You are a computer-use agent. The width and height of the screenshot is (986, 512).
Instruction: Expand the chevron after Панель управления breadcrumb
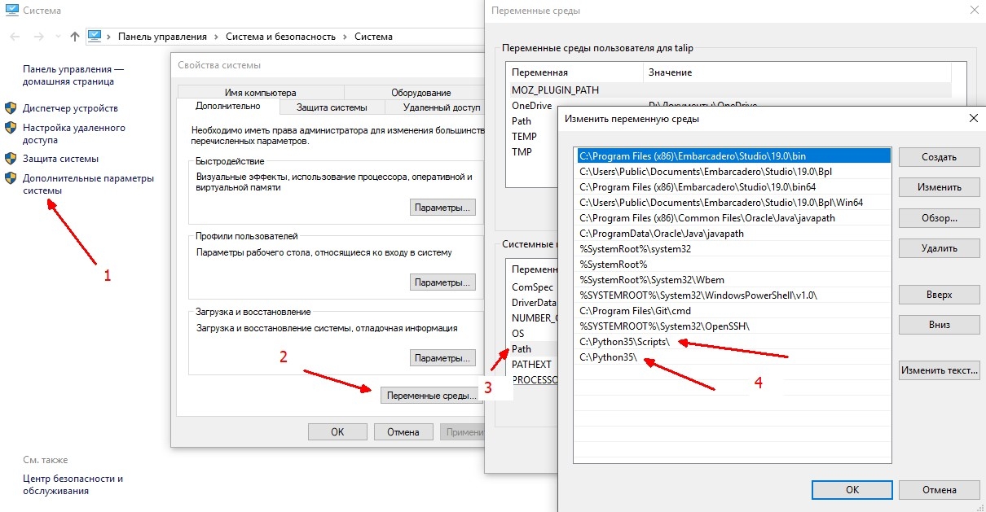pos(215,37)
